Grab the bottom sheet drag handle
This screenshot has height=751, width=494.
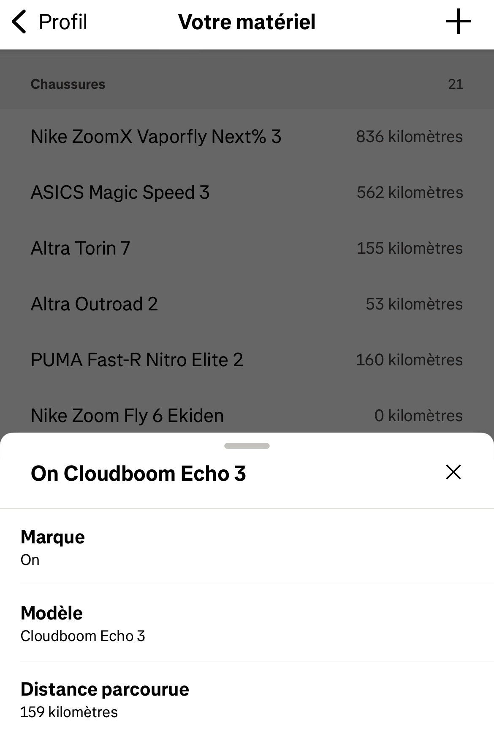pos(247,446)
